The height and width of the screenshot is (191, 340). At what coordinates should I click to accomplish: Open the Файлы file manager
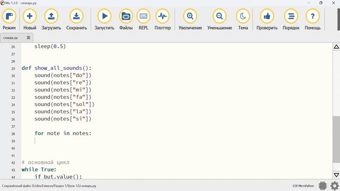[x=126, y=19]
